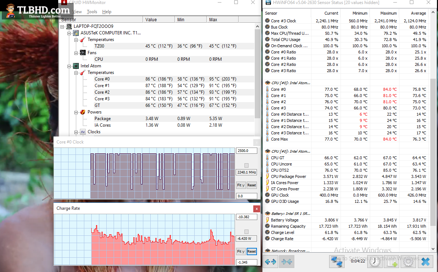Collapse the ASUSTeK COMPUTER INC. node
This screenshot has height=272, width=438.
[69, 33]
